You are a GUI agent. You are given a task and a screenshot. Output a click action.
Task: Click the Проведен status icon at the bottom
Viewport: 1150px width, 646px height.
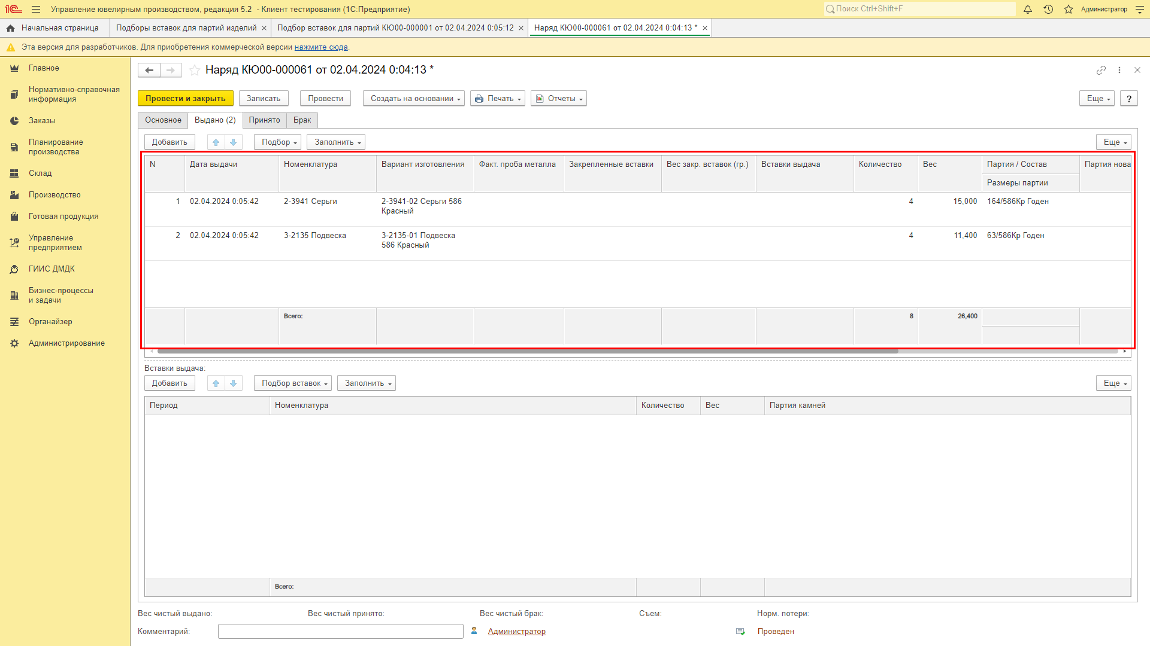(x=740, y=632)
